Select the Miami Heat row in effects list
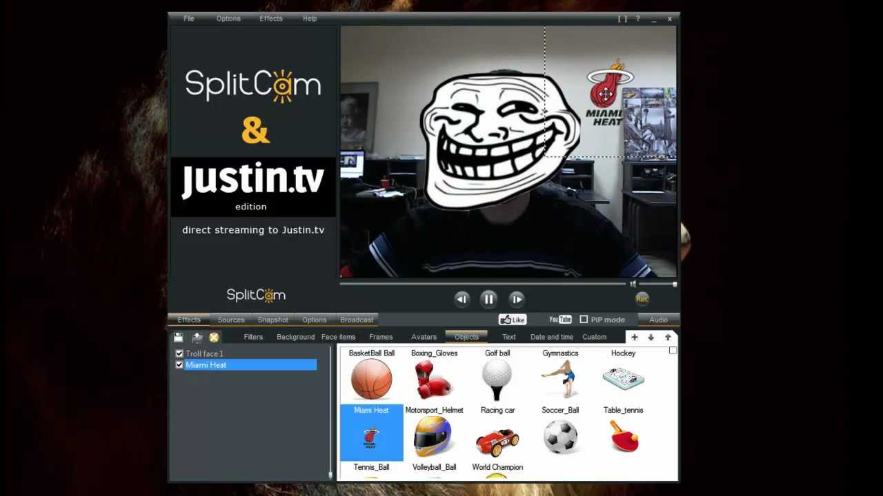 click(250, 364)
